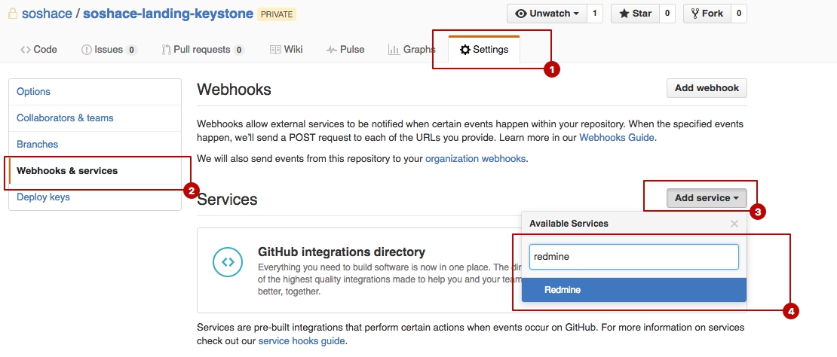Select Branches in the settings sidebar

pos(95,145)
